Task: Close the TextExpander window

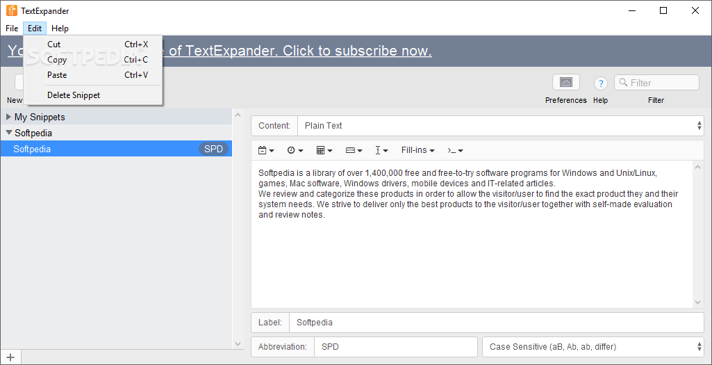Action: [695, 10]
